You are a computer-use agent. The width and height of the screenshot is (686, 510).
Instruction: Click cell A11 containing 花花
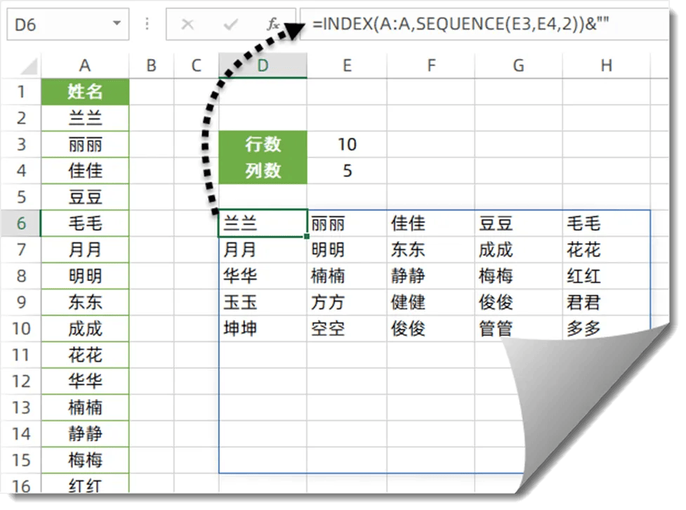(86, 355)
